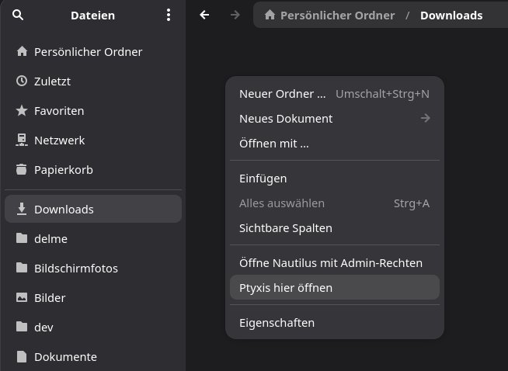Click the home icon in the path bar
Image resolution: width=508 pixels, height=371 pixels.
(x=270, y=16)
